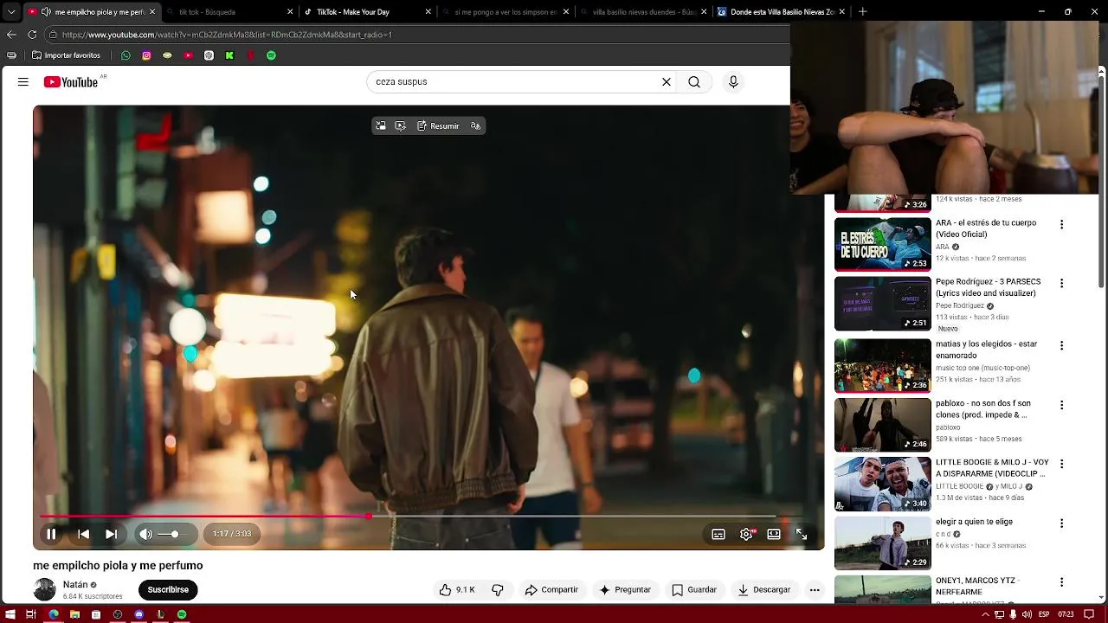
Task: Toggle subtitles button in player
Action: [718, 534]
